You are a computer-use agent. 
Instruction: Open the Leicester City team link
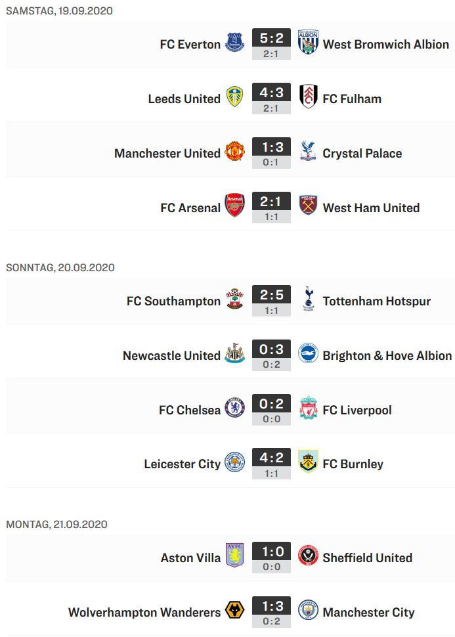coord(183,464)
